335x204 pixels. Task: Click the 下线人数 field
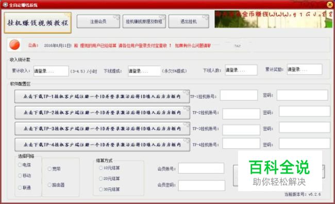point(241,70)
